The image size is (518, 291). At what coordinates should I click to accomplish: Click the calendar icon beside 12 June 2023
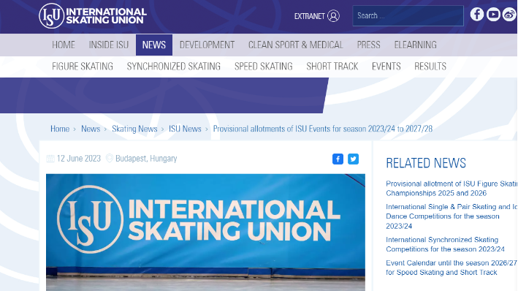[x=50, y=159]
